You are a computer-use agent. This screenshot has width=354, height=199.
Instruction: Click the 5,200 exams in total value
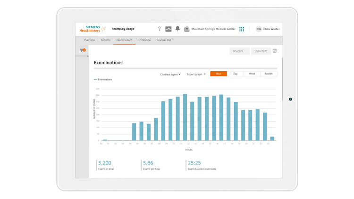click(x=105, y=163)
